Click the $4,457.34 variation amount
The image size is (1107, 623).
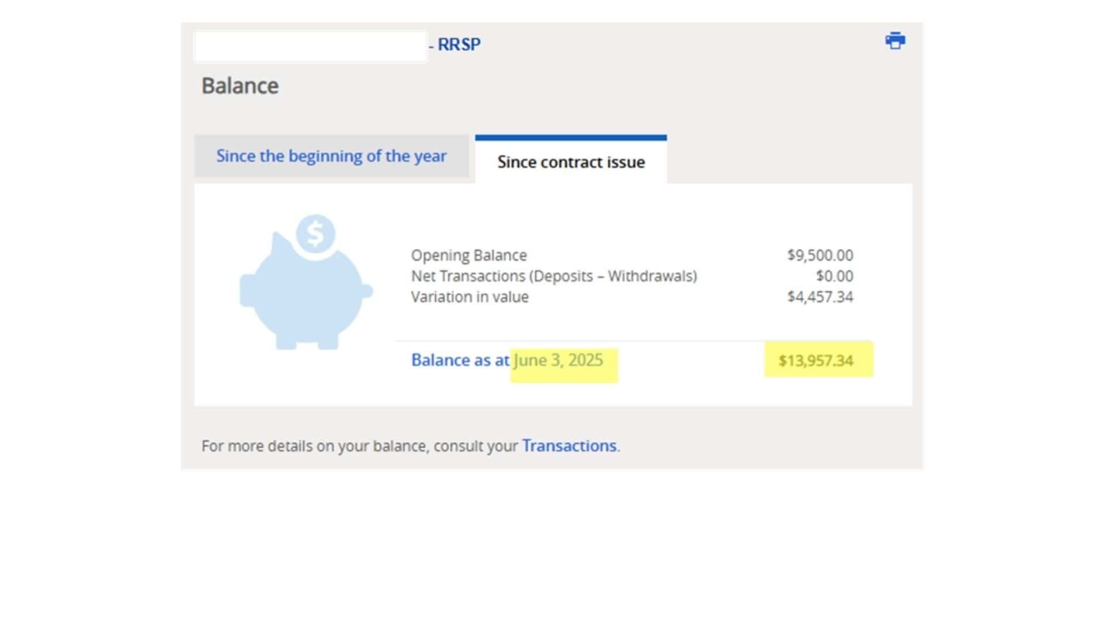pos(820,297)
